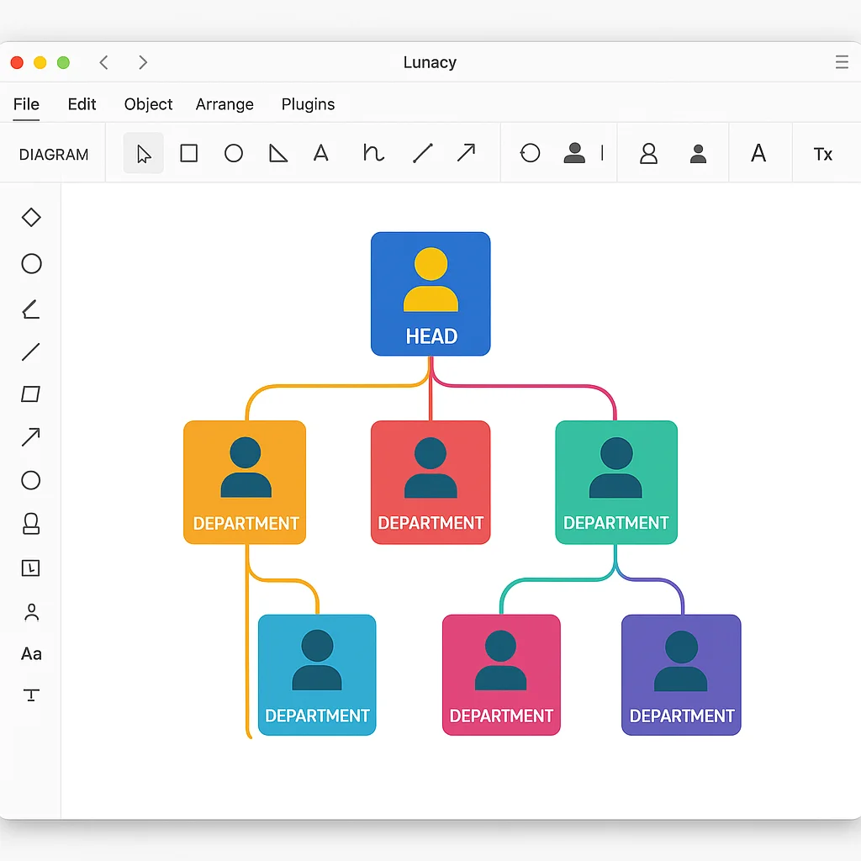The width and height of the screenshot is (861, 861).
Task: Click the back navigation arrow
Action: pos(103,62)
